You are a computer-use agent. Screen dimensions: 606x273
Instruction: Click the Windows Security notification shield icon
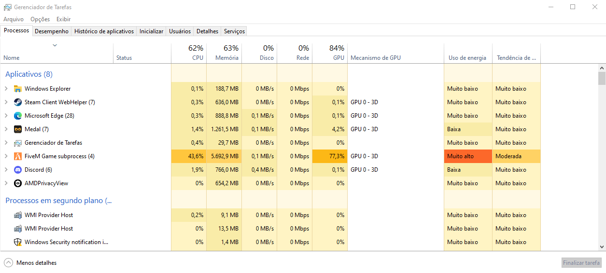pos(18,242)
